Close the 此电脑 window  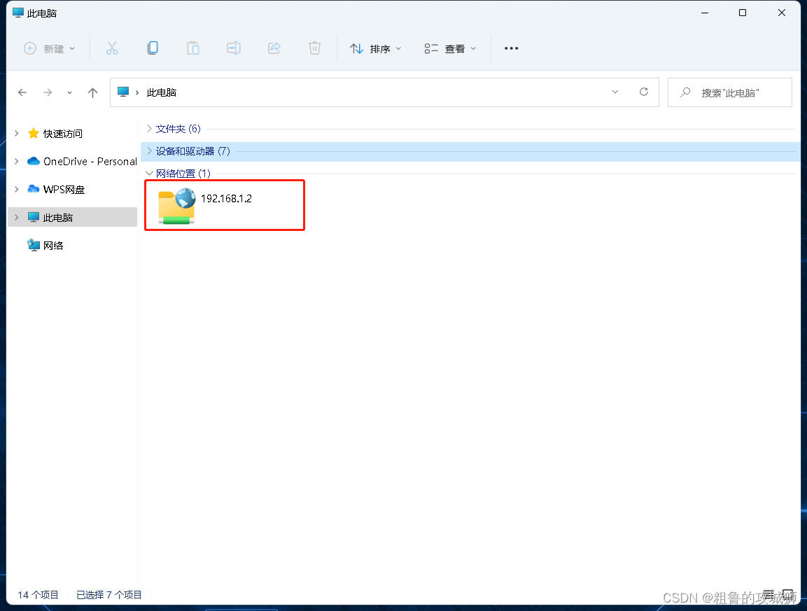(x=782, y=13)
